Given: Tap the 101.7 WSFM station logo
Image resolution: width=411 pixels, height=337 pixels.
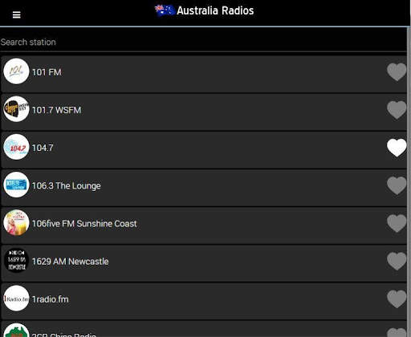Looking at the screenshot, I should tap(16, 109).
